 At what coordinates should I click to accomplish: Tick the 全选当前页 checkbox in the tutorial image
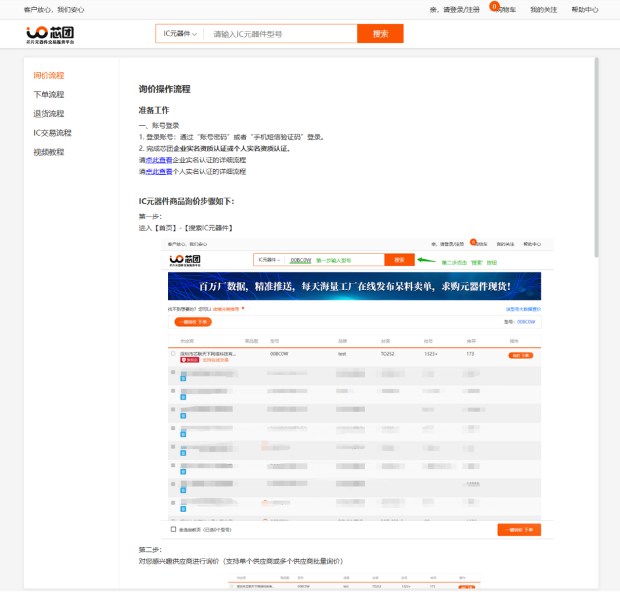coord(173,529)
